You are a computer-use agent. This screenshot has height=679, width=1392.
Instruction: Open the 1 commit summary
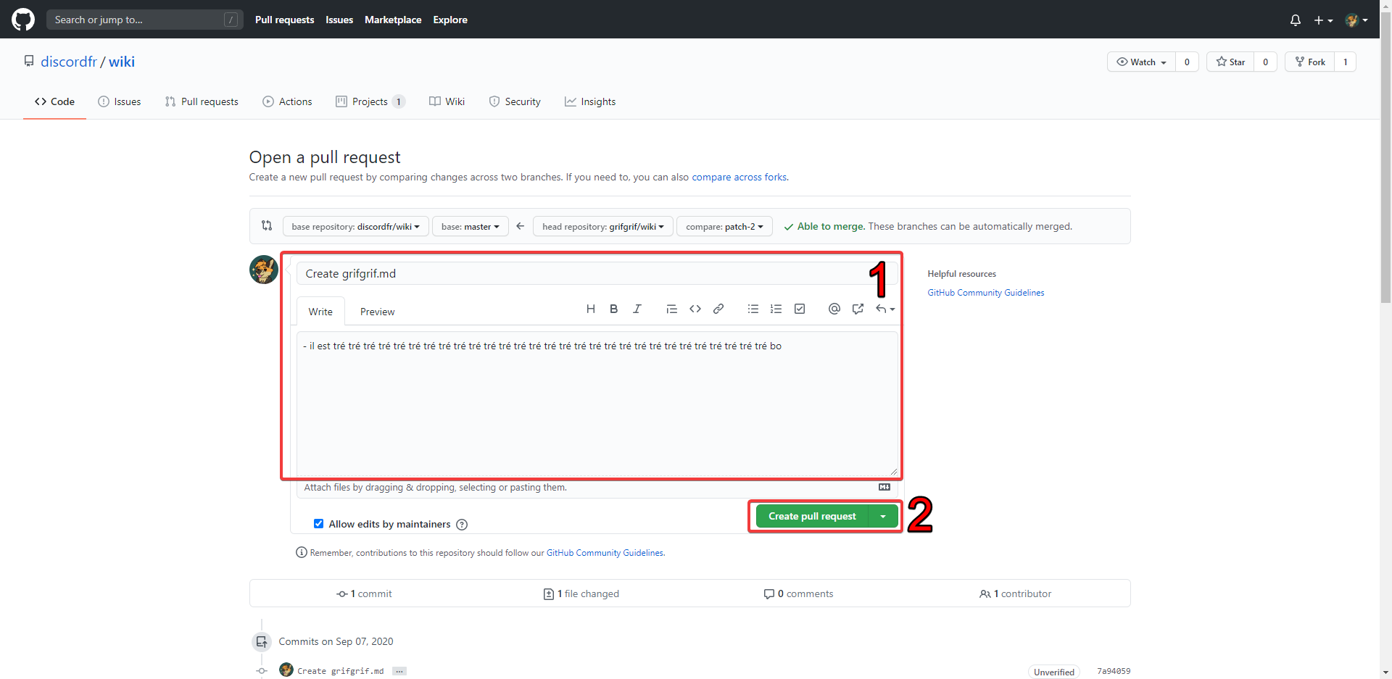pos(364,593)
